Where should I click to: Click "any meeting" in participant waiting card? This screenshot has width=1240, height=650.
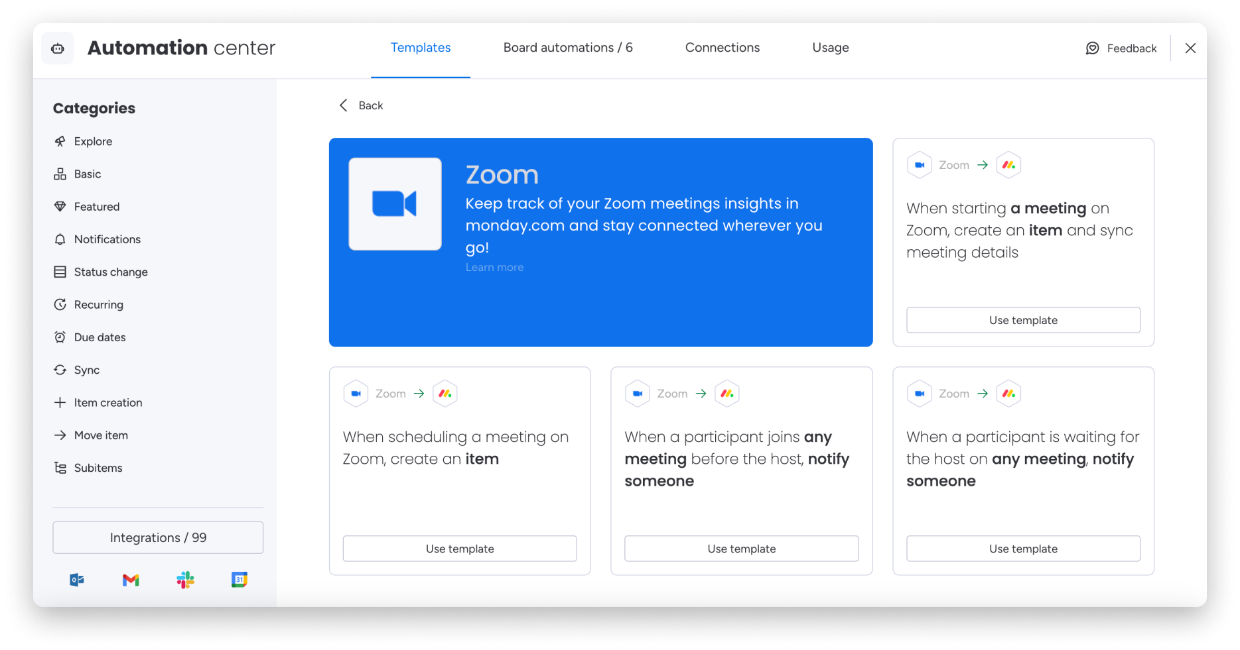[1039, 459]
